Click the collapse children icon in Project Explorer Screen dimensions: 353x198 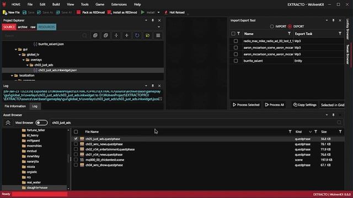click(x=116, y=35)
